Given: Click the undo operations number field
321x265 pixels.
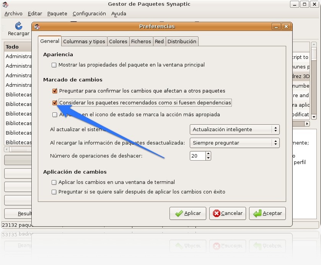Looking at the screenshot, I should pos(197,156).
